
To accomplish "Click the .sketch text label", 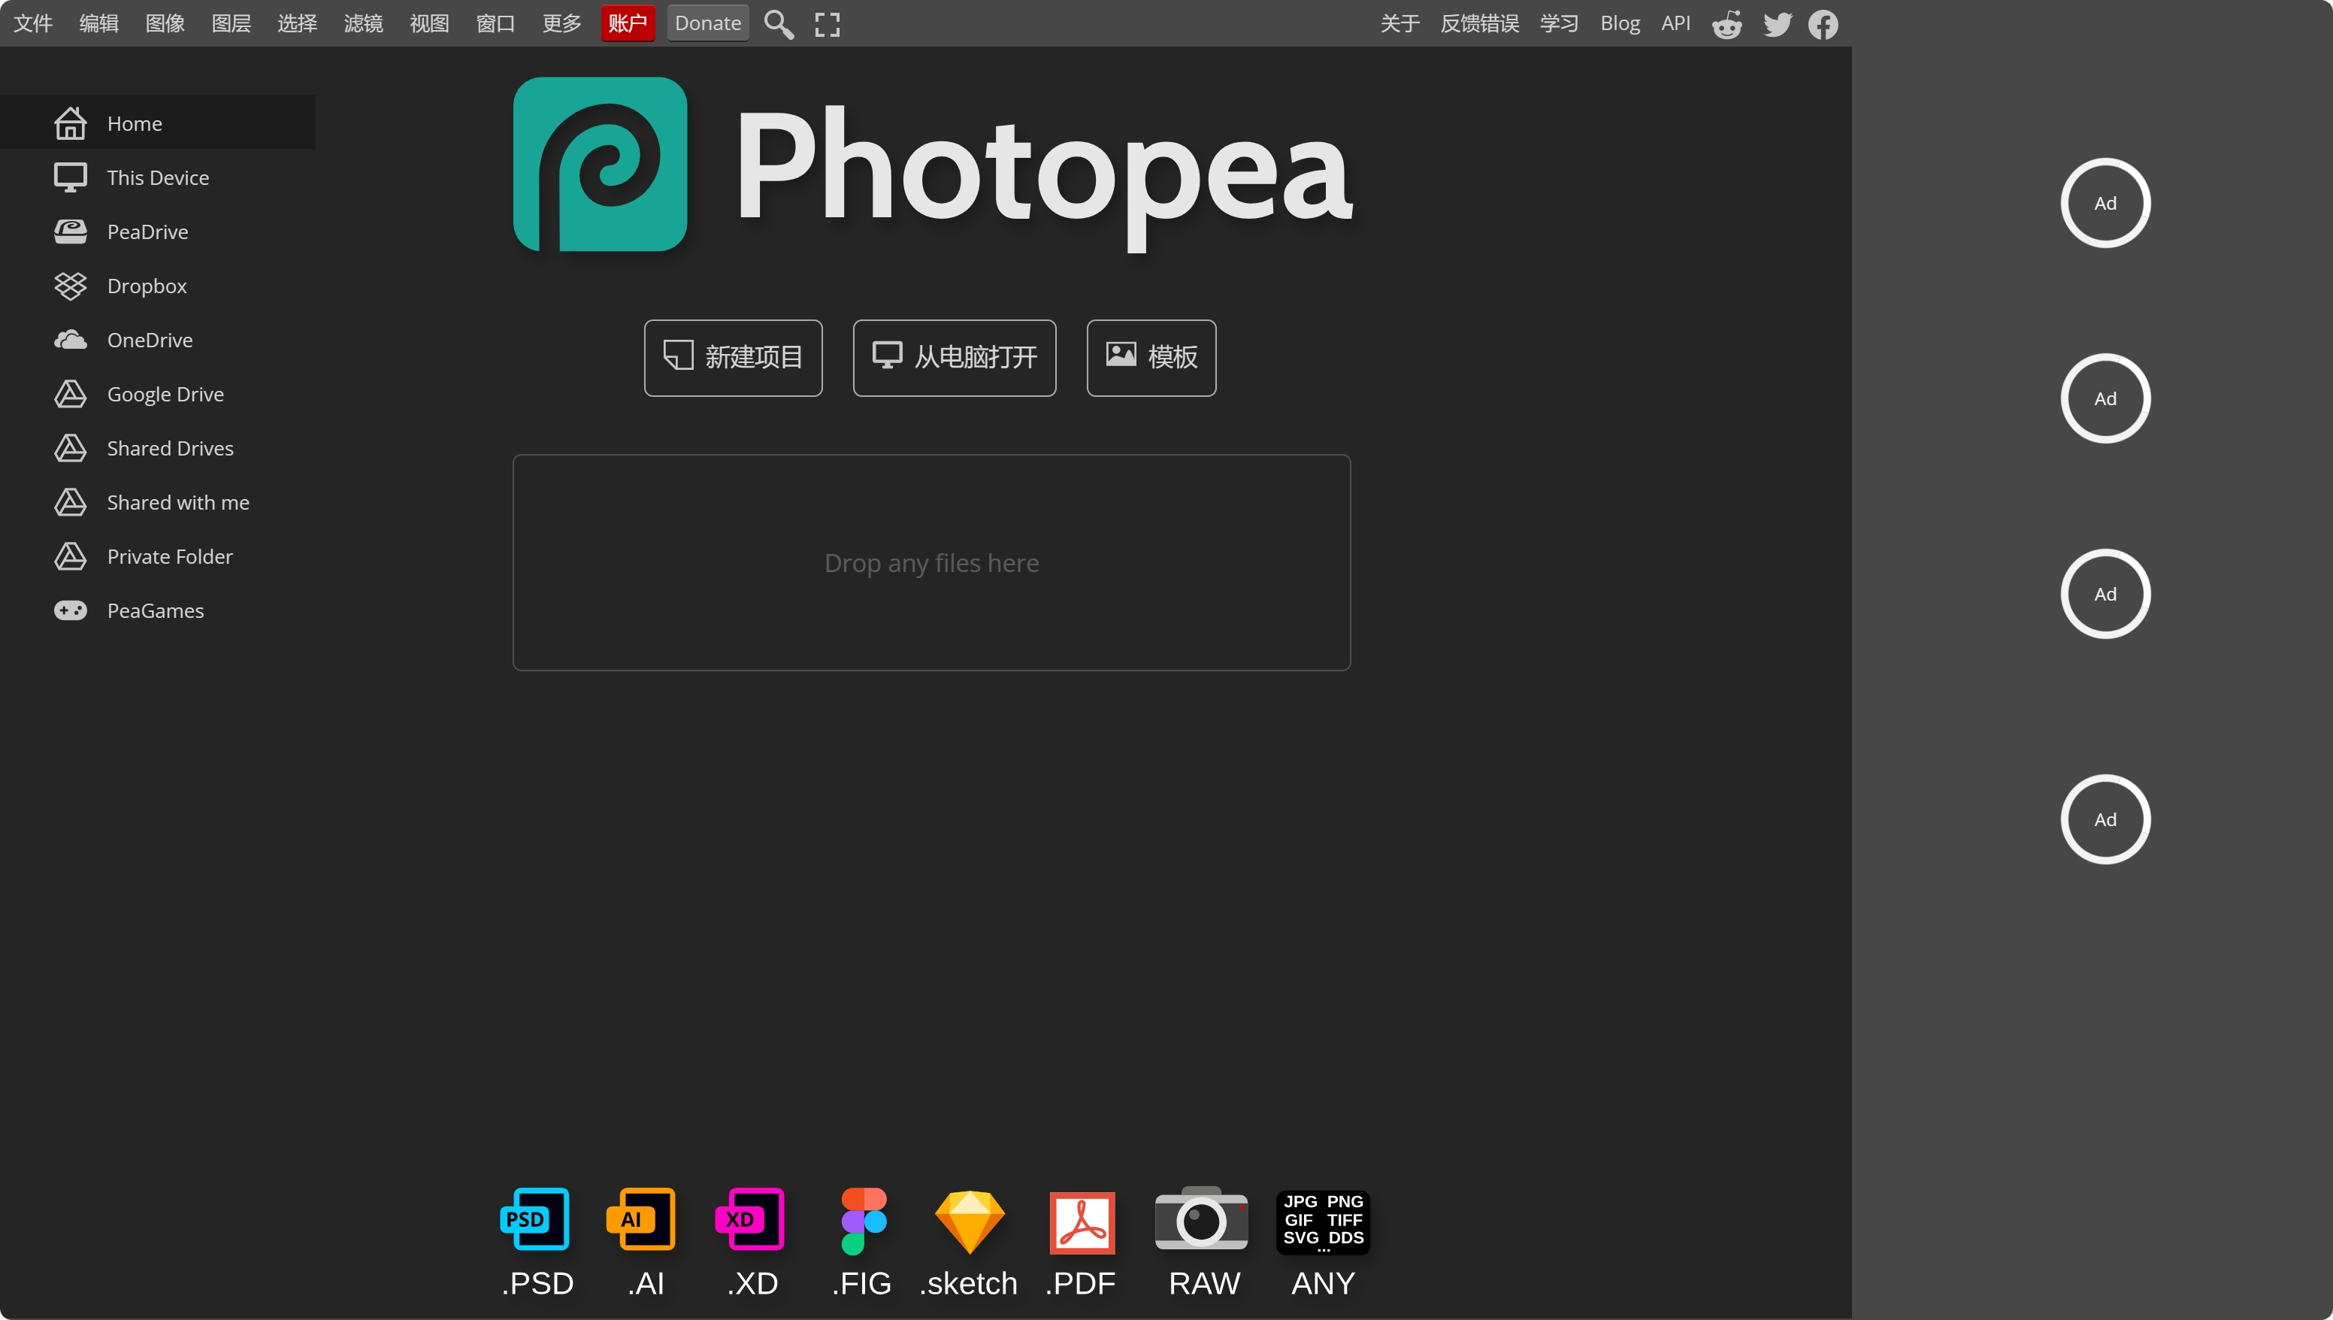I will click(968, 1283).
